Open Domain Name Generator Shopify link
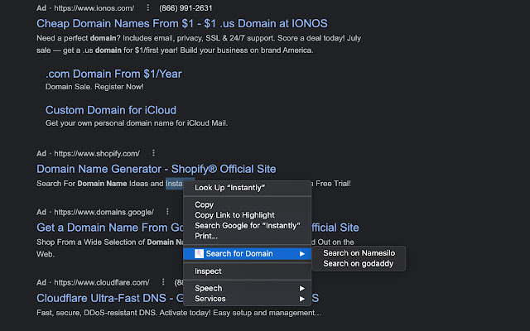Screen dimensions: 530x331 point(157,169)
